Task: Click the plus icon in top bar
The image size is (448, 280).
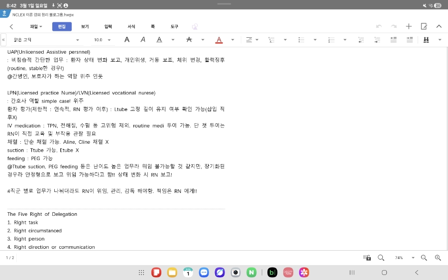Action: (x=409, y=26)
